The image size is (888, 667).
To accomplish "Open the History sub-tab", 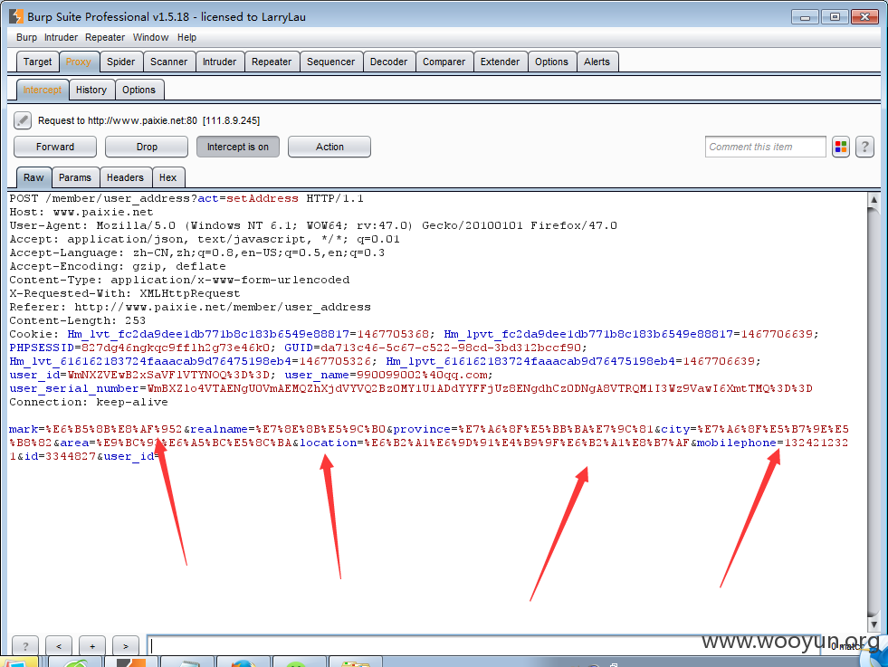I will point(91,90).
